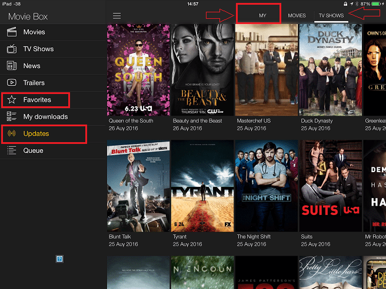Click the Updates broadcast icon
Screen dimensions: 386x289
point(12,133)
